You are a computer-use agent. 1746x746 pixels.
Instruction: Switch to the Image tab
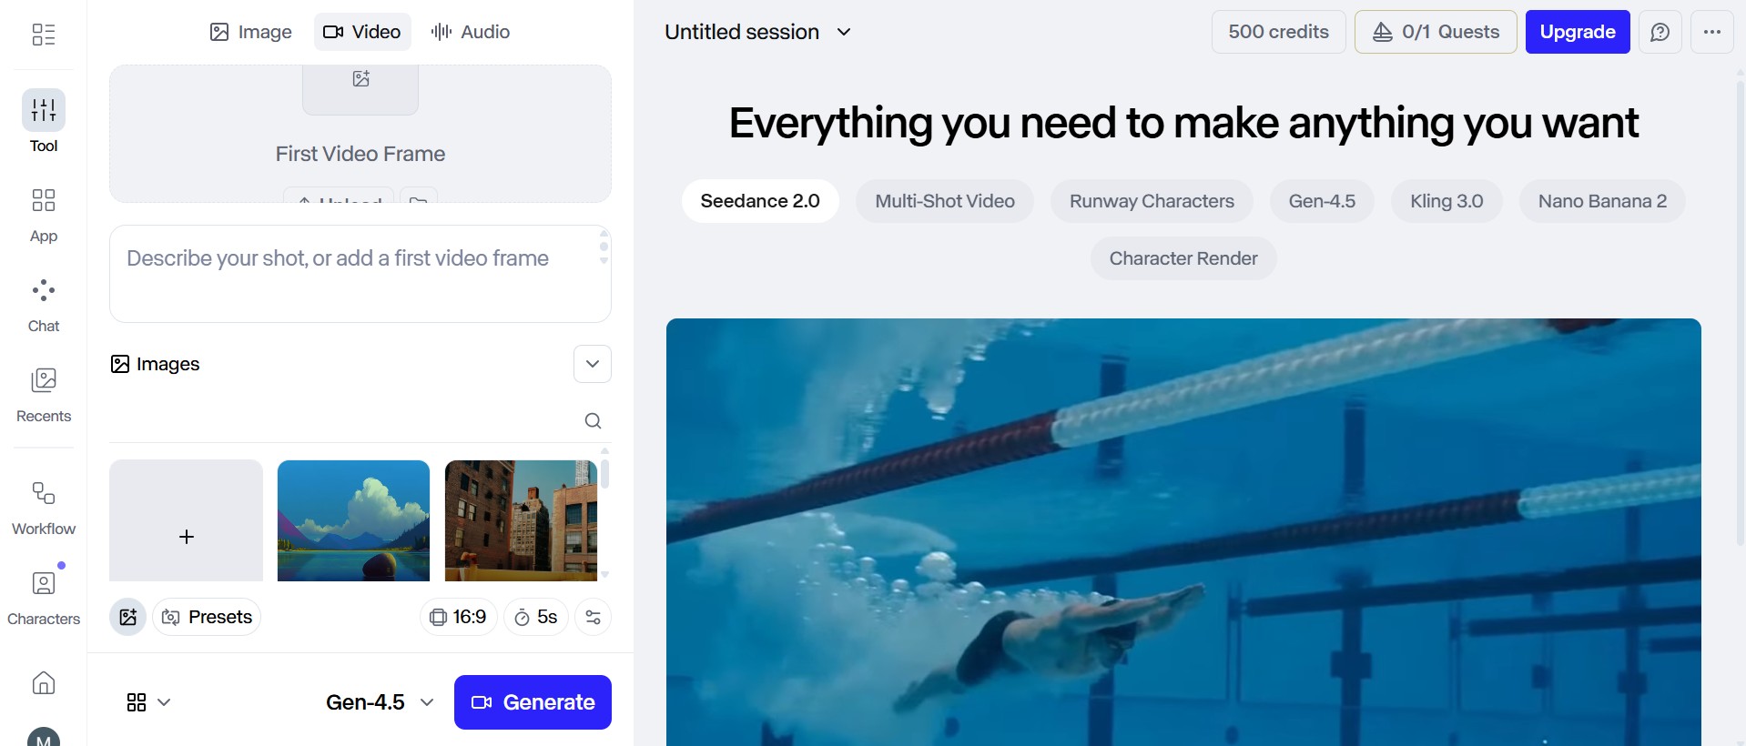point(251,32)
